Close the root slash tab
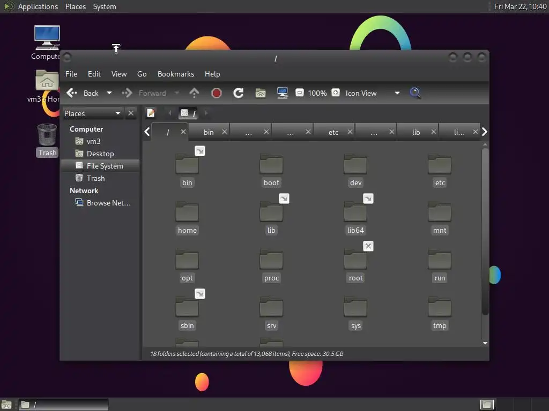The image size is (549, 411). (x=183, y=132)
